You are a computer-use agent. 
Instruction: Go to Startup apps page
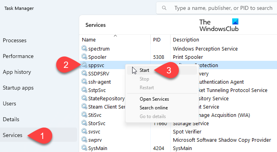[18, 88]
